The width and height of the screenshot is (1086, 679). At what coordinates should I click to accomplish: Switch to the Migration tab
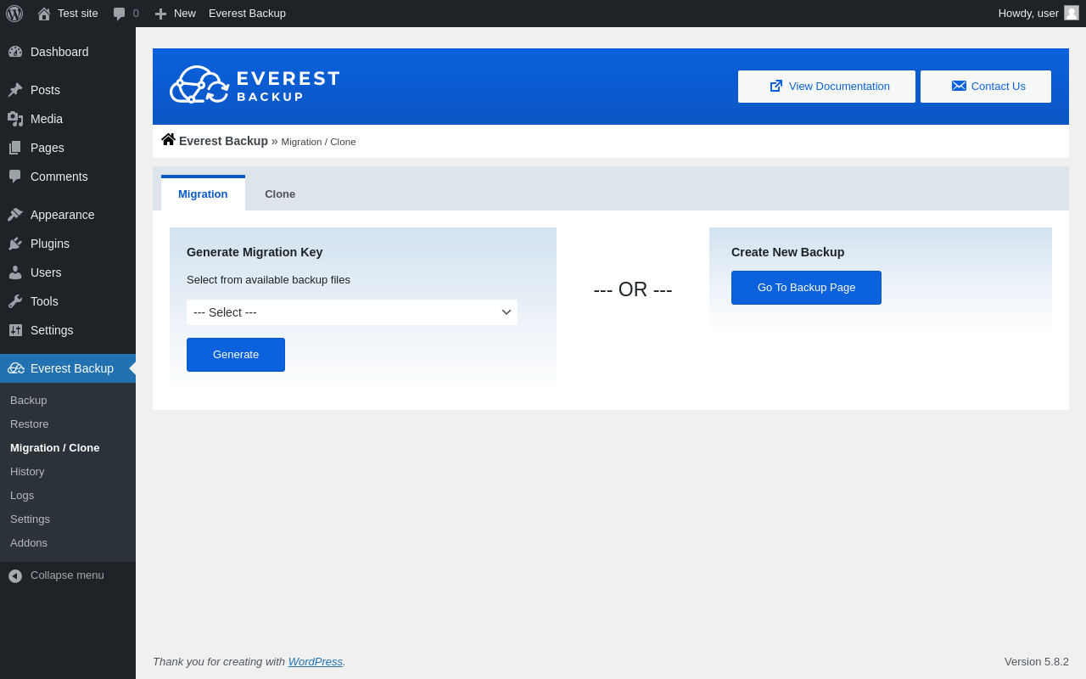[x=203, y=194]
